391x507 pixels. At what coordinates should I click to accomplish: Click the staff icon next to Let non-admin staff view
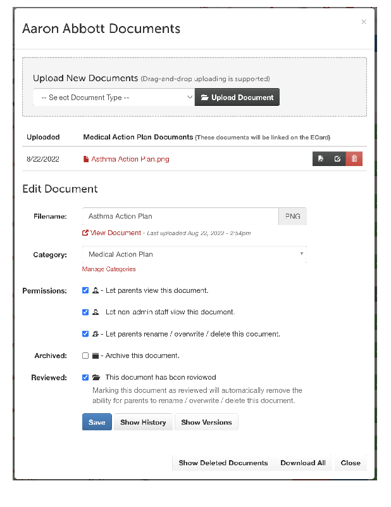click(x=96, y=312)
